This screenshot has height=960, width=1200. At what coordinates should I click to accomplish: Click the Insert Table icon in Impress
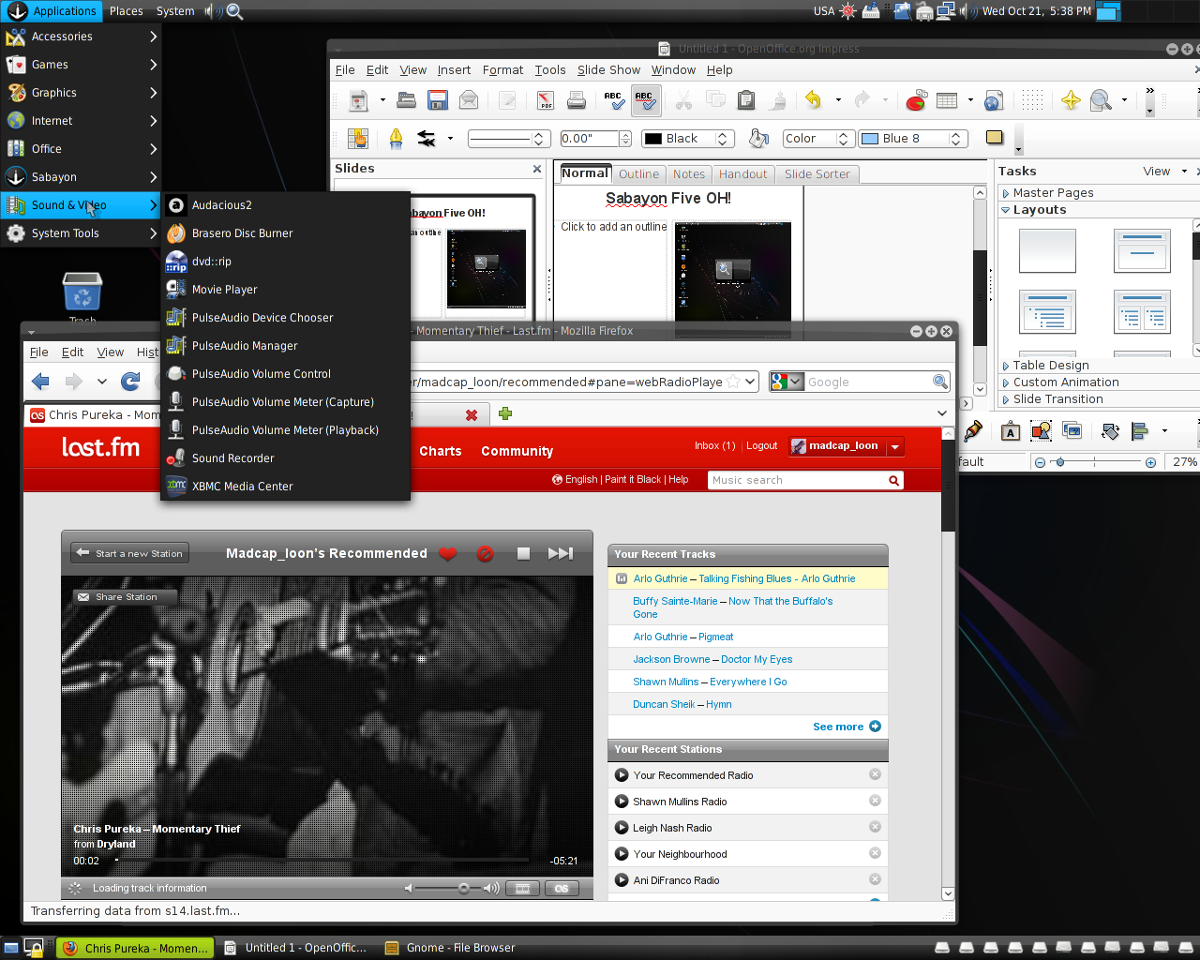tap(947, 100)
